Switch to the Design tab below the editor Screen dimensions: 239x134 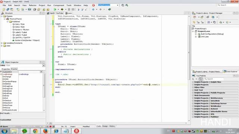click(x=105, y=126)
